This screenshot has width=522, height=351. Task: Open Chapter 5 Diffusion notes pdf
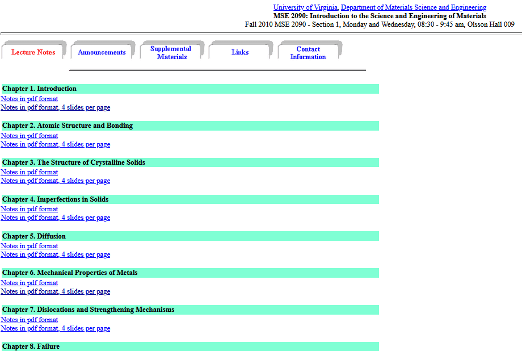pos(30,246)
